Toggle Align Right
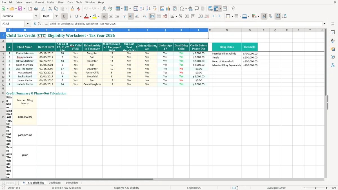The image size is (338, 190). (117, 16)
